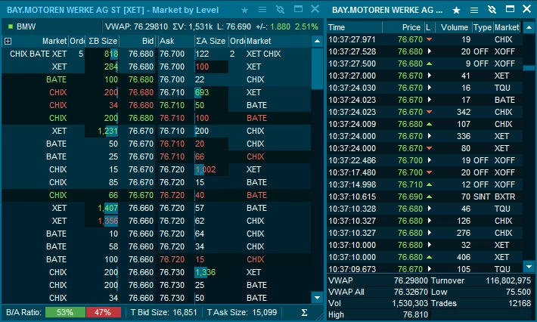
Task: Click the favorite star in Market by Level window
Action: 244,10
